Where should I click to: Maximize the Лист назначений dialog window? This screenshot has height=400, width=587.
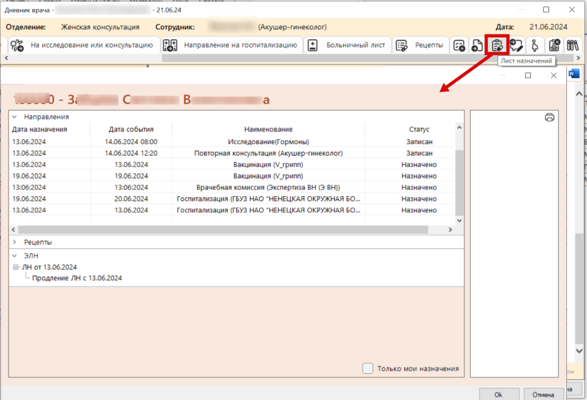[528, 76]
